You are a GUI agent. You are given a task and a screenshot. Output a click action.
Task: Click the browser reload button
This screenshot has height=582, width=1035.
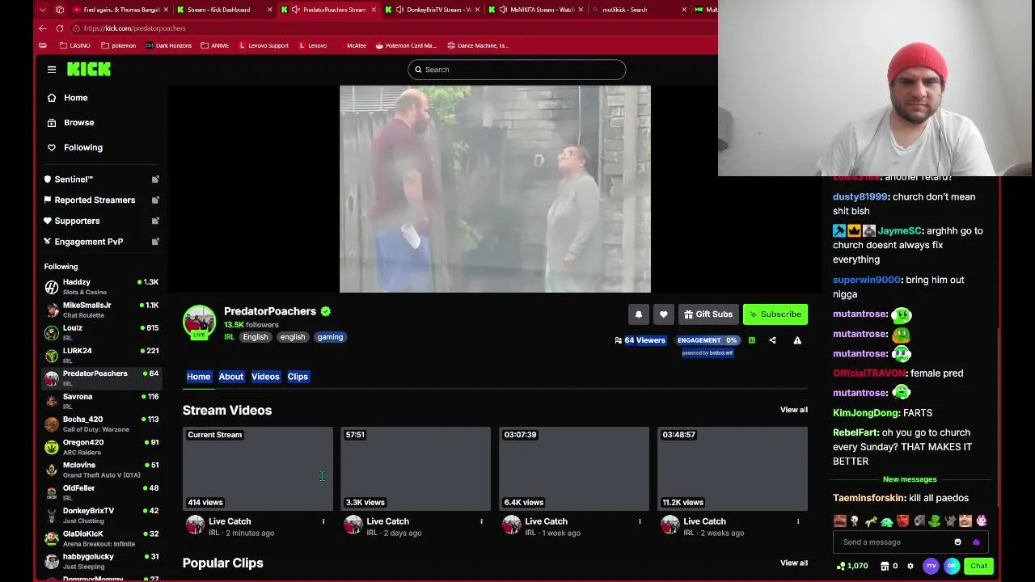pyautogui.click(x=60, y=28)
